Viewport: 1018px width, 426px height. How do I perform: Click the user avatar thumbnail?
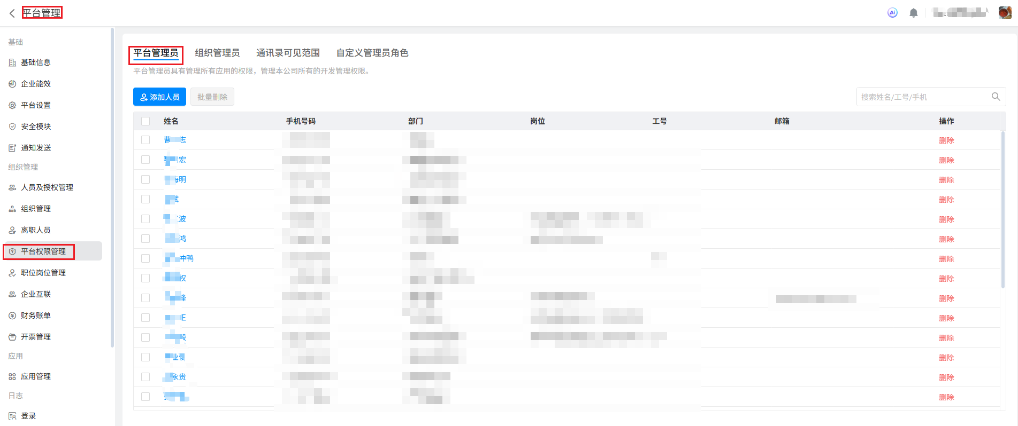pyautogui.click(x=1005, y=13)
